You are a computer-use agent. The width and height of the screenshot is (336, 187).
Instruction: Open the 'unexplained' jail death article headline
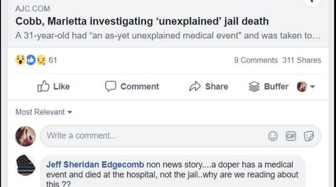(142, 21)
